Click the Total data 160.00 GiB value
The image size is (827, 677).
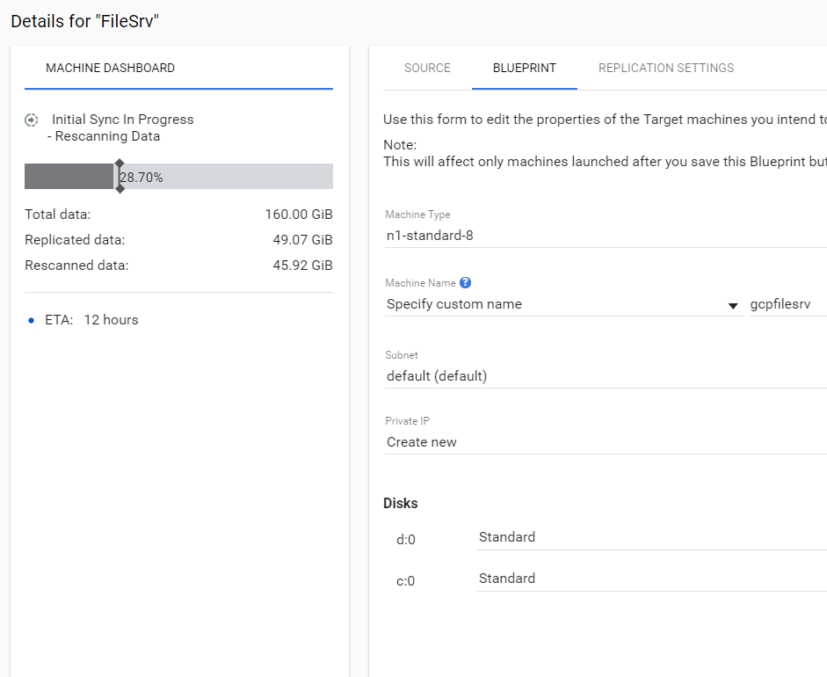coord(298,215)
